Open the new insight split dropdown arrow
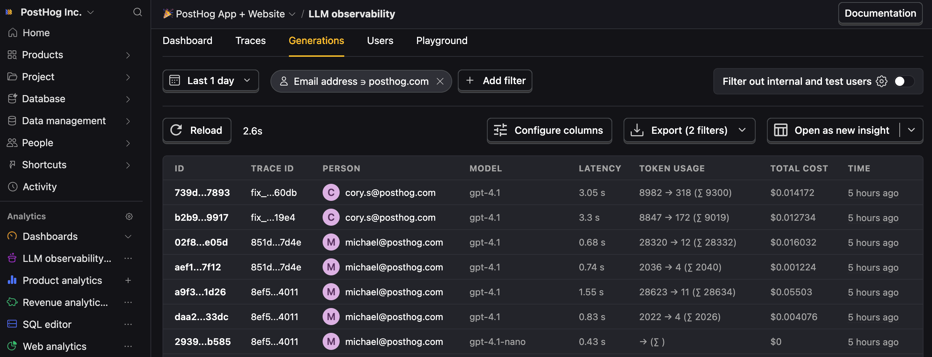The height and width of the screenshot is (357, 932). [x=911, y=130]
